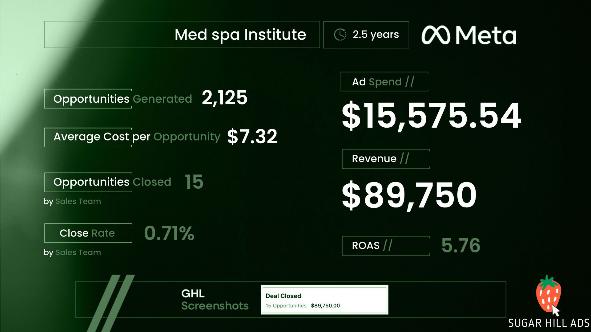The image size is (591, 332).
Task: Select the Med spa Institute title box
Action: [x=182, y=35]
